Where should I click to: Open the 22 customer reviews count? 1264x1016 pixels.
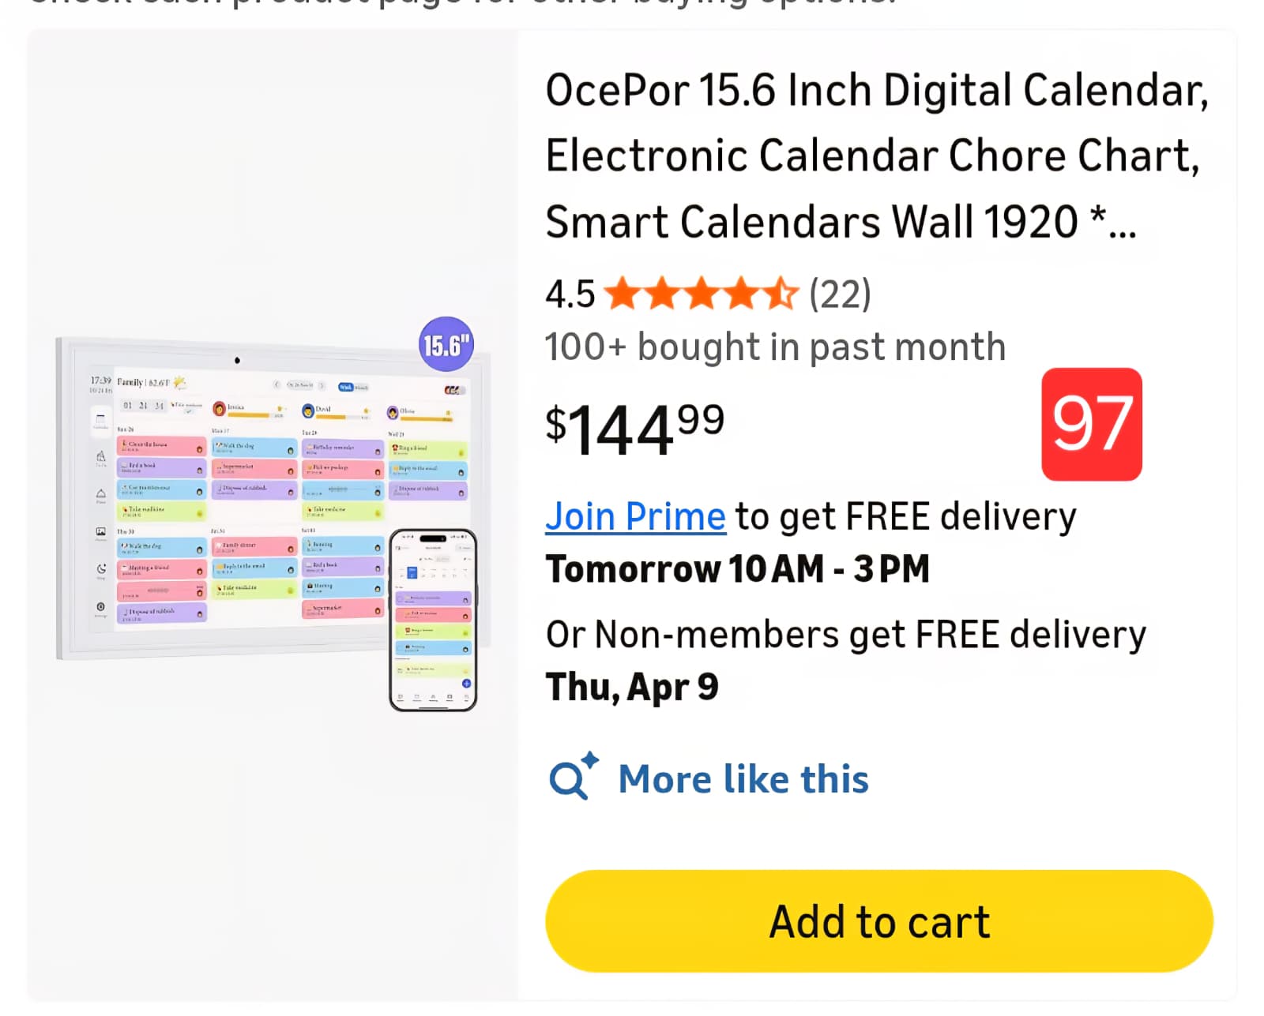coord(840,294)
